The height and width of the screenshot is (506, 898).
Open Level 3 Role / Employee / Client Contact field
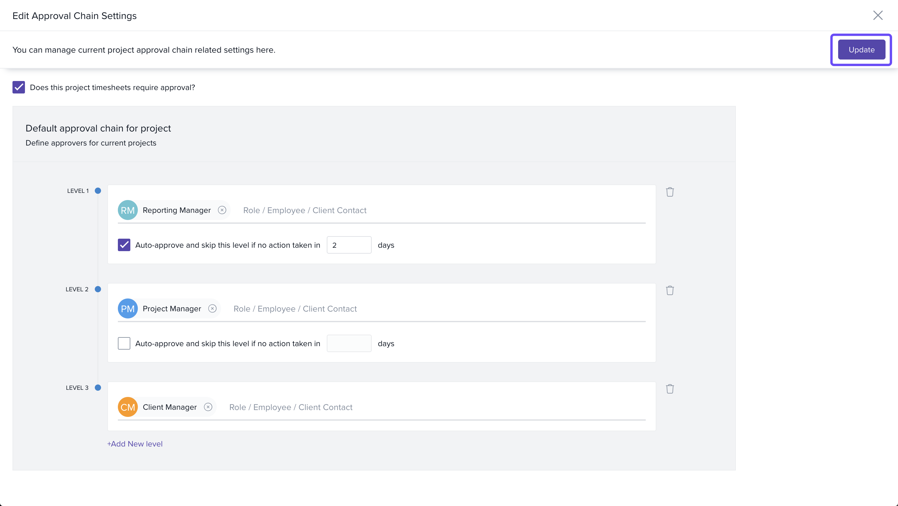pos(418,407)
